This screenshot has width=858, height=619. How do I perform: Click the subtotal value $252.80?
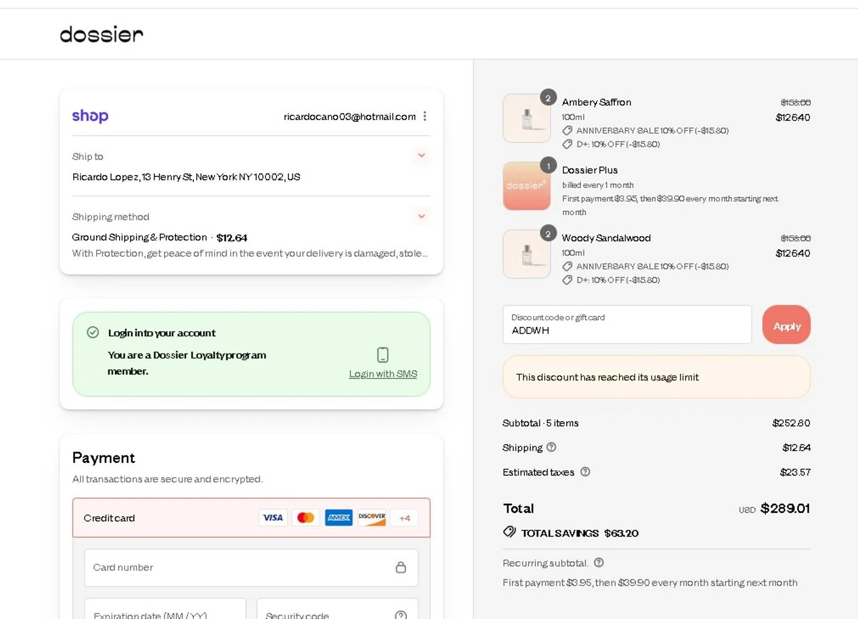(791, 423)
